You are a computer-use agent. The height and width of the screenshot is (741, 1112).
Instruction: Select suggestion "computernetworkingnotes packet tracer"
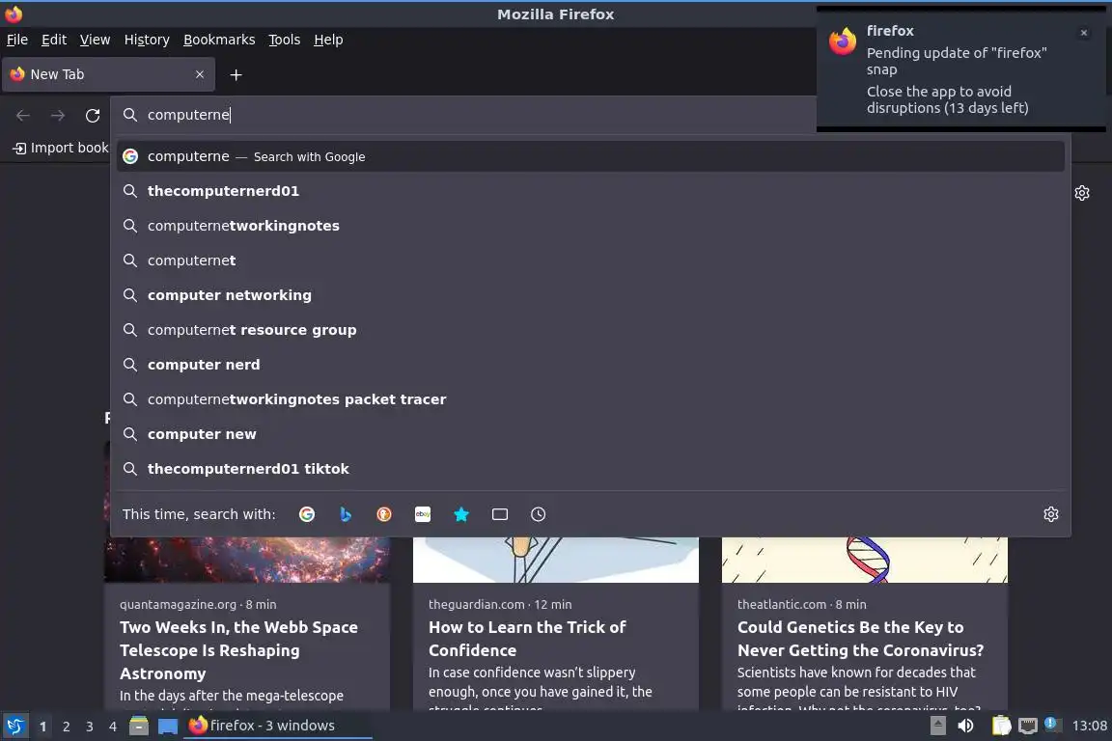pos(590,399)
